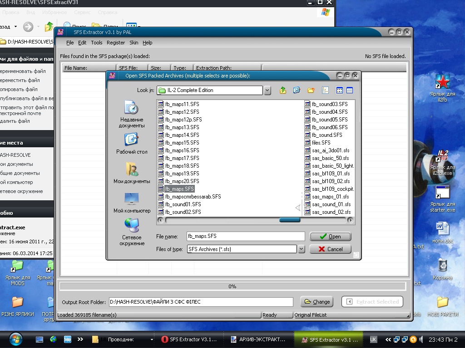Click the UK language indicator in taskbar
The image size is (465, 348).
tap(373, 339)
